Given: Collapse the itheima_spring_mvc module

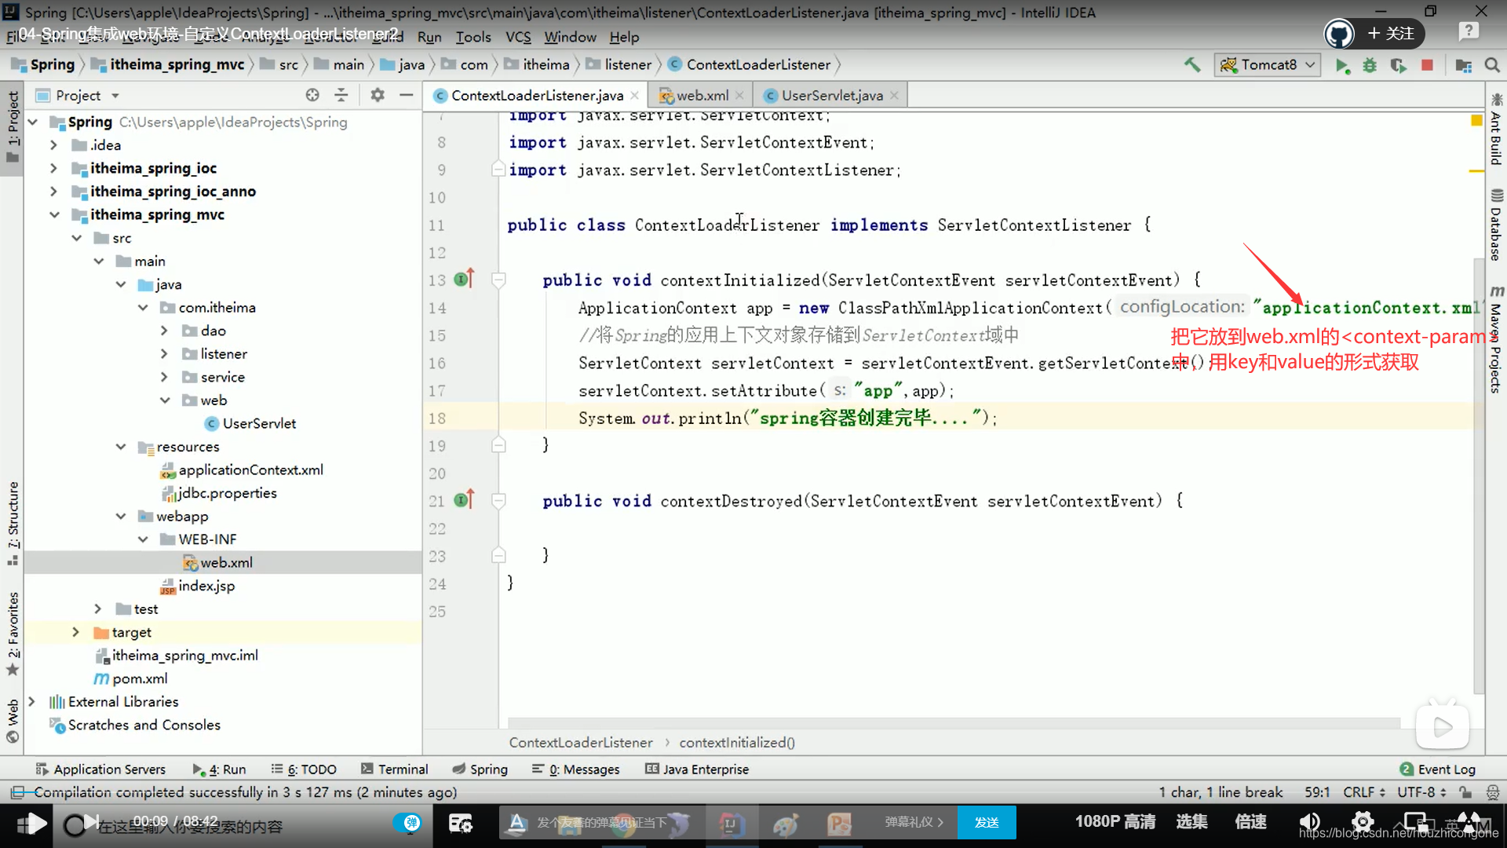Looking at the screenshot, I should pos(53,214).
